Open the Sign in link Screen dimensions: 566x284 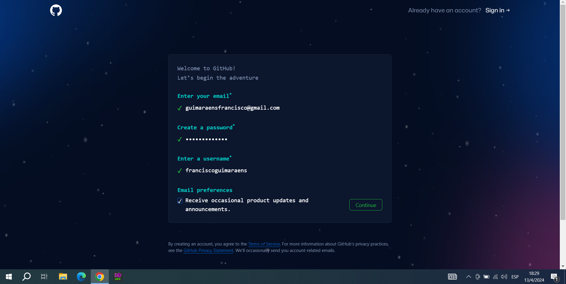click(498, 10)
